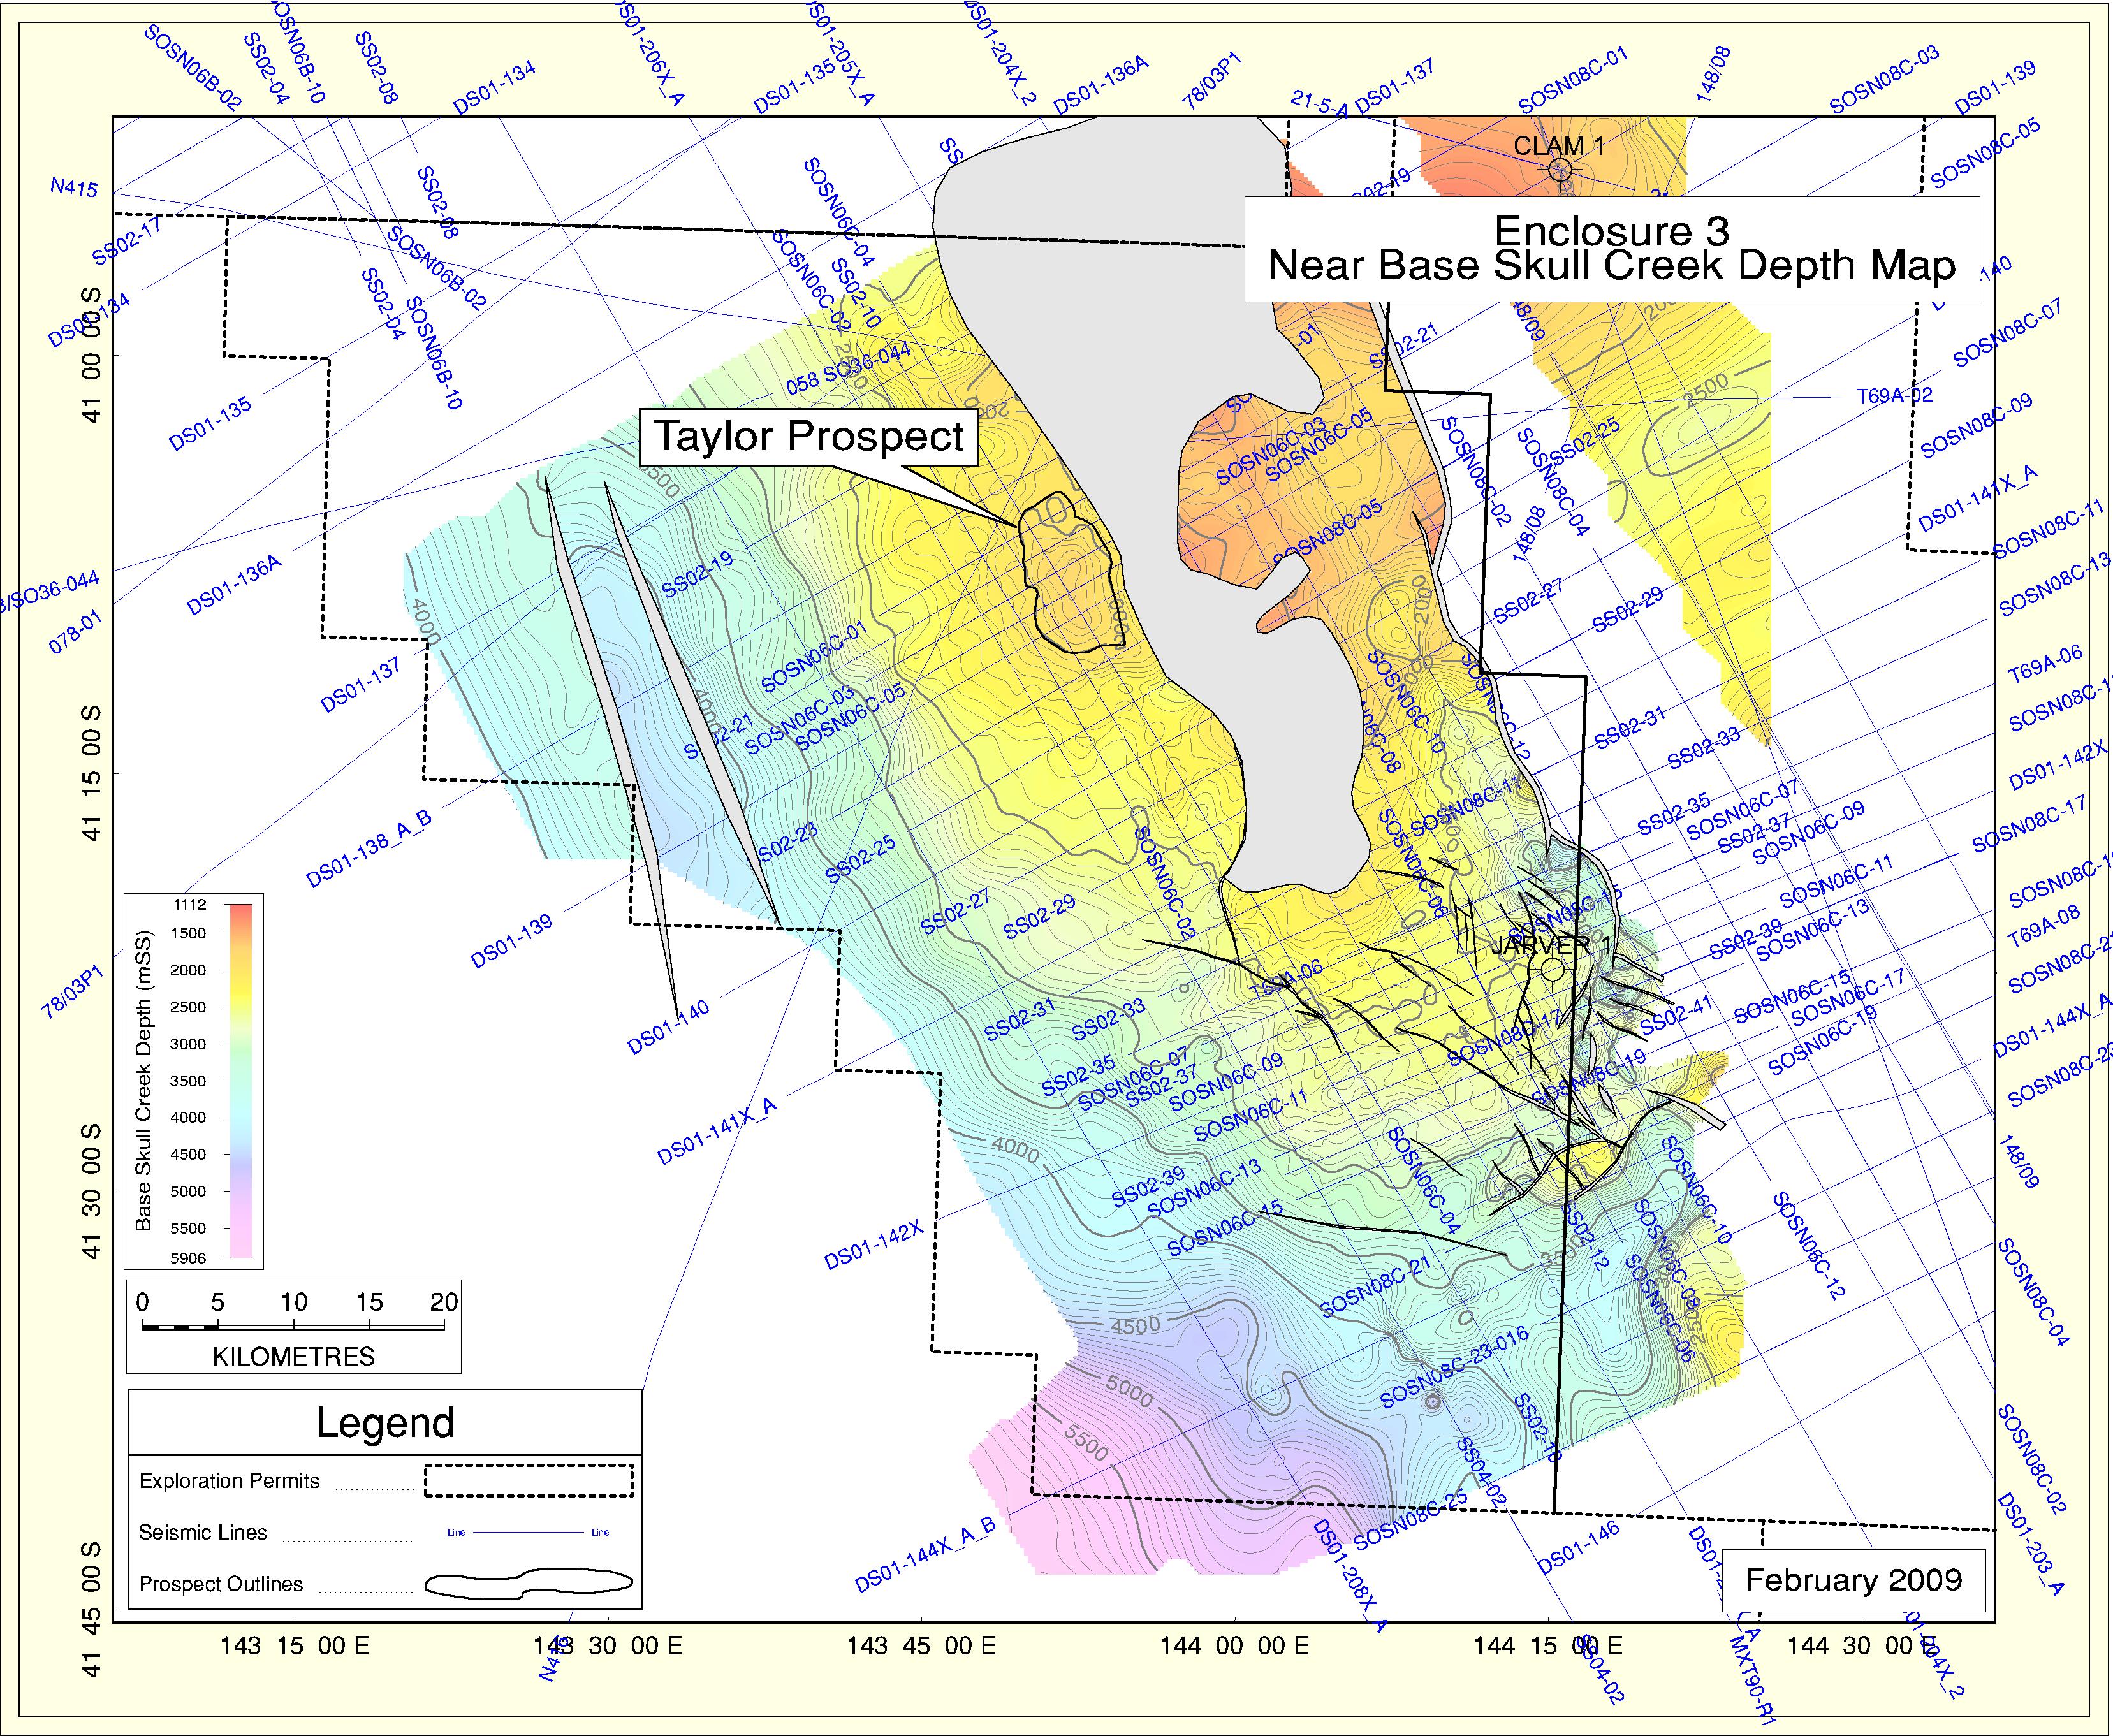The height and width of the screenshot is (1736, 2113).
Task: Click the February 2009 date box
Action: [1853, 1581]
